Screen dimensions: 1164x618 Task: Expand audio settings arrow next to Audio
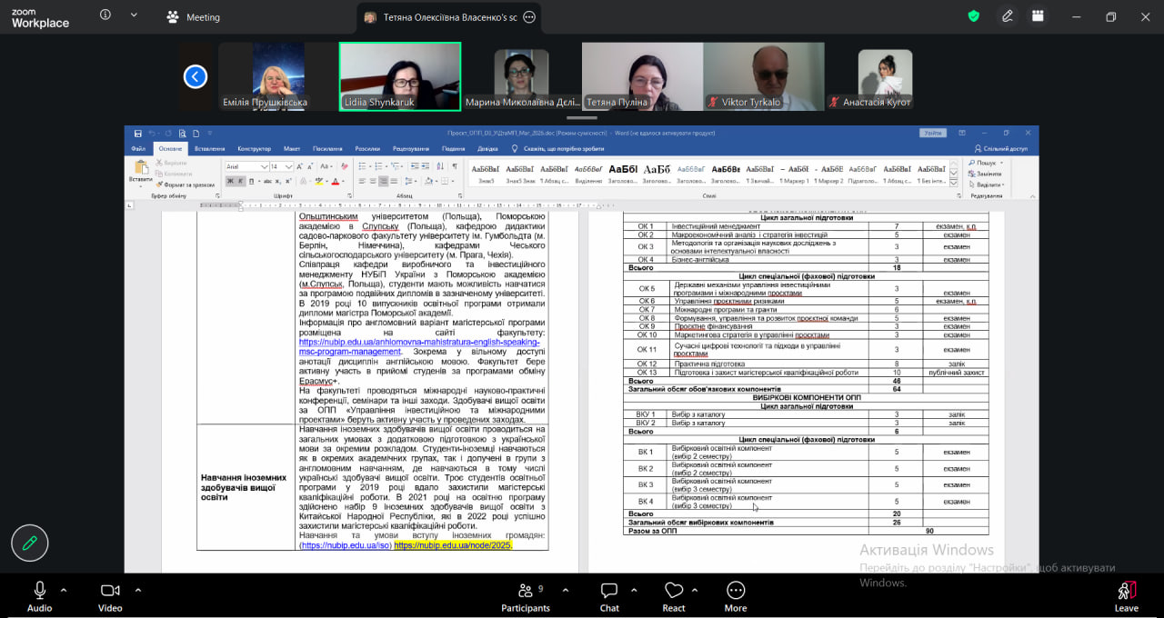click(x=64, y=589)
